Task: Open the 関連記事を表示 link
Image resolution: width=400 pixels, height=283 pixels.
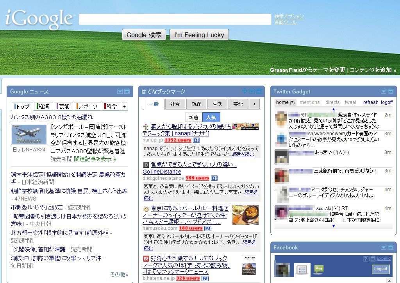Action: click(x=95, y=159)
